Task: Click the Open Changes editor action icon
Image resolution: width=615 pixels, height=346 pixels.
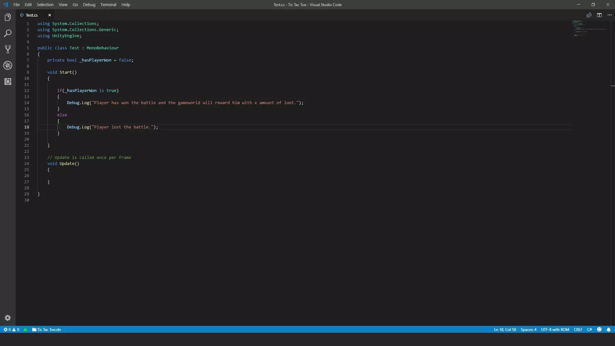Action: [x=589, y=15]
